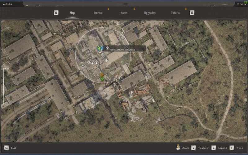Open the map Legend
The image size is (248, 155).
coord(222,148)
